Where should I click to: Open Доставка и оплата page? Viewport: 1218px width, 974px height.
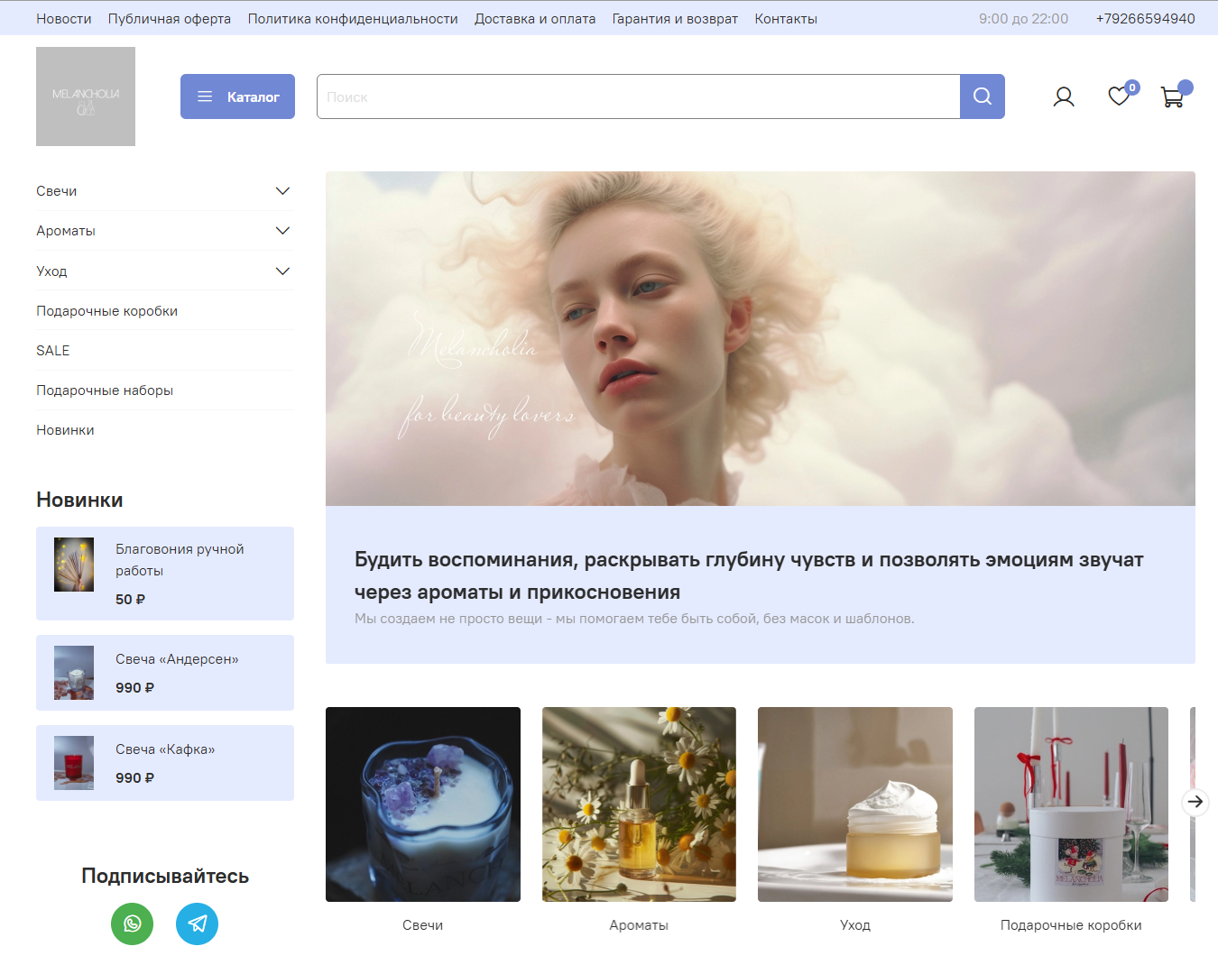pyautogui.click(x=535, y=19)
